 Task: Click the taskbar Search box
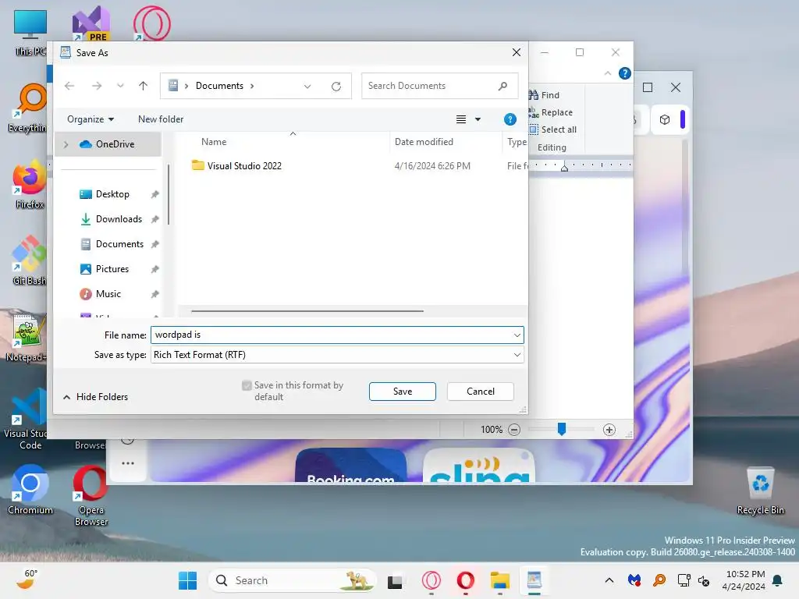(292, 580)
